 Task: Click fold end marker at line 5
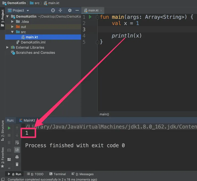point(97,42)
